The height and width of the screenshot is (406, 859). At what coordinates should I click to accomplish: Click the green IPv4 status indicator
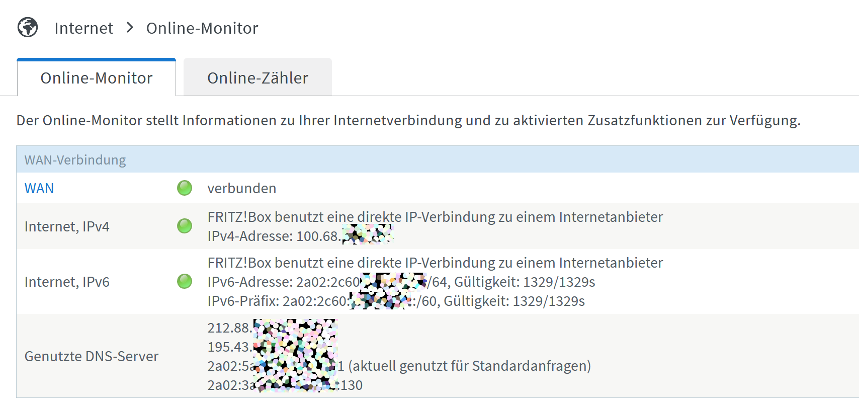[x=185, y=226]
